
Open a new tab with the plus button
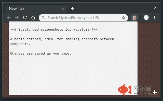pos(72,9)
